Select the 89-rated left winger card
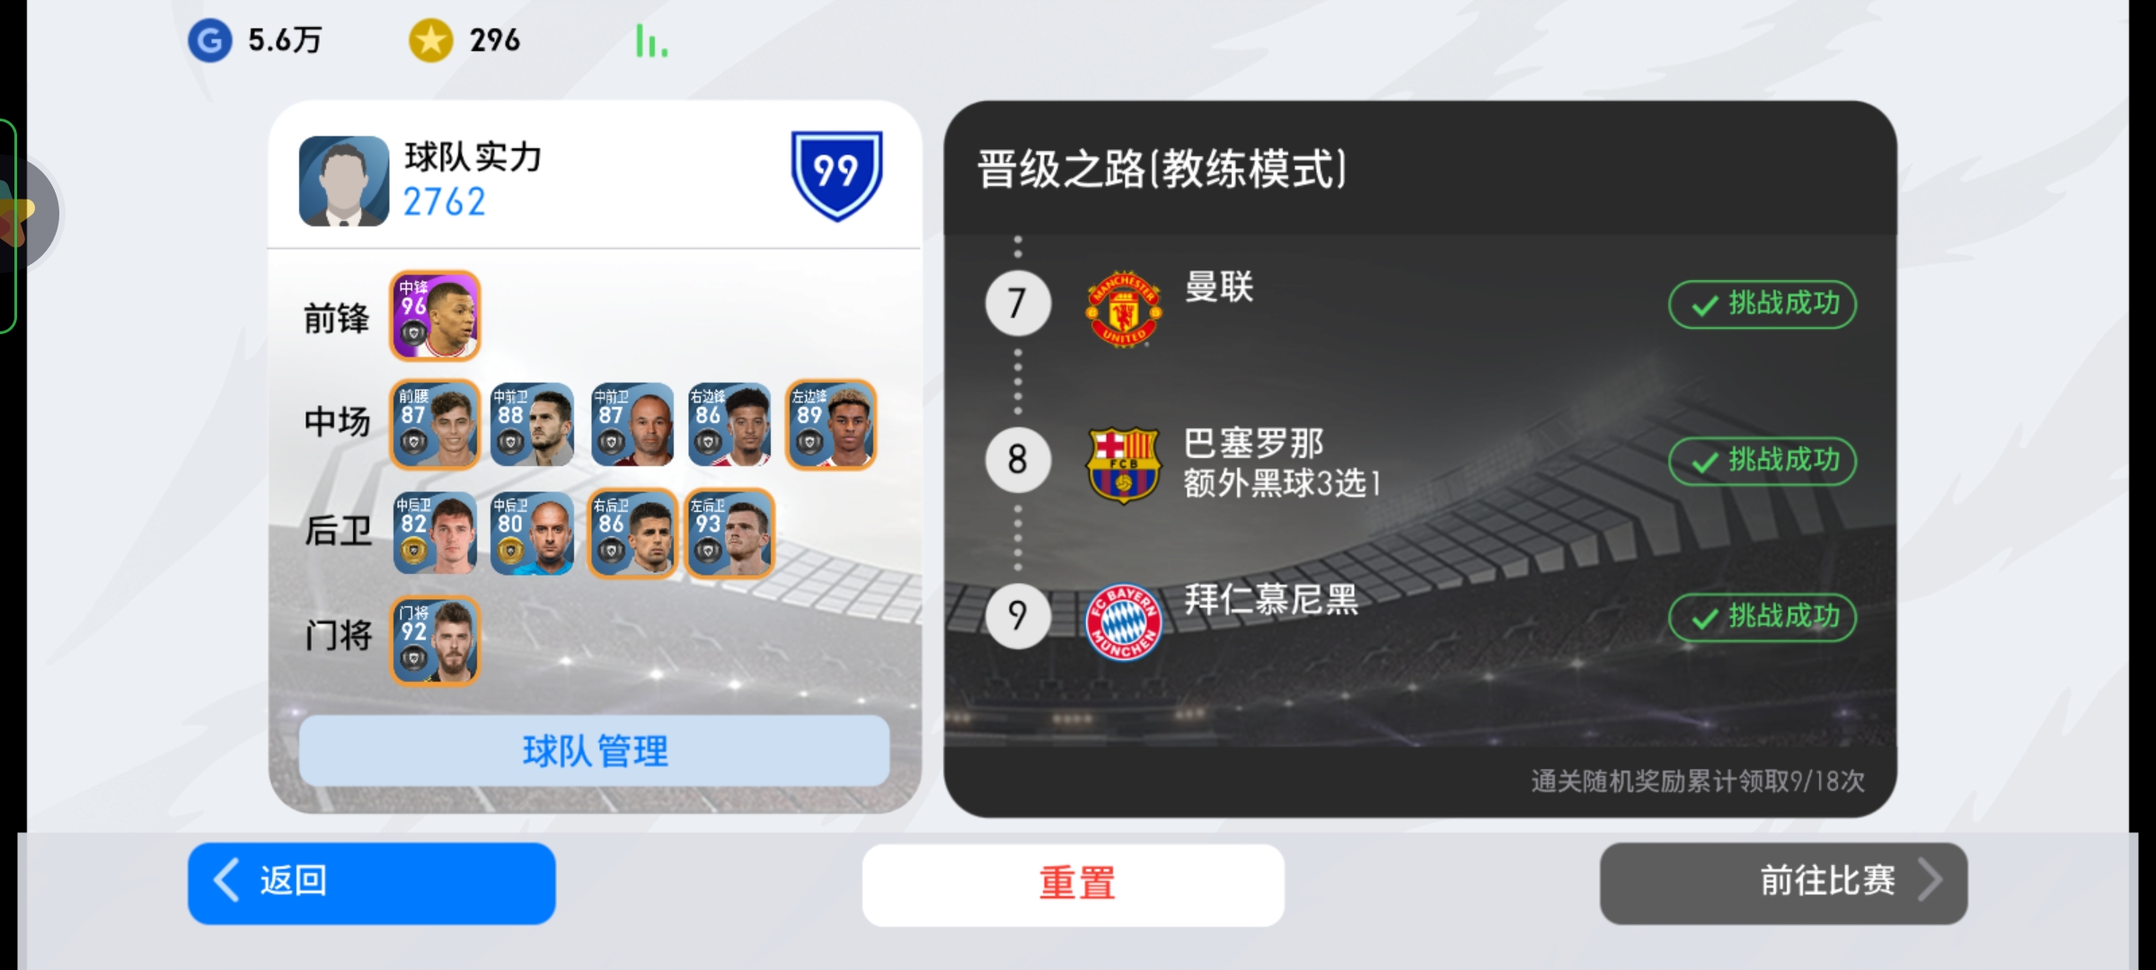 (x=831, y=425)
